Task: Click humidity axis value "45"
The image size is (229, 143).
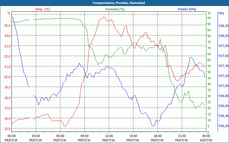Action: (x=209, y=78)
